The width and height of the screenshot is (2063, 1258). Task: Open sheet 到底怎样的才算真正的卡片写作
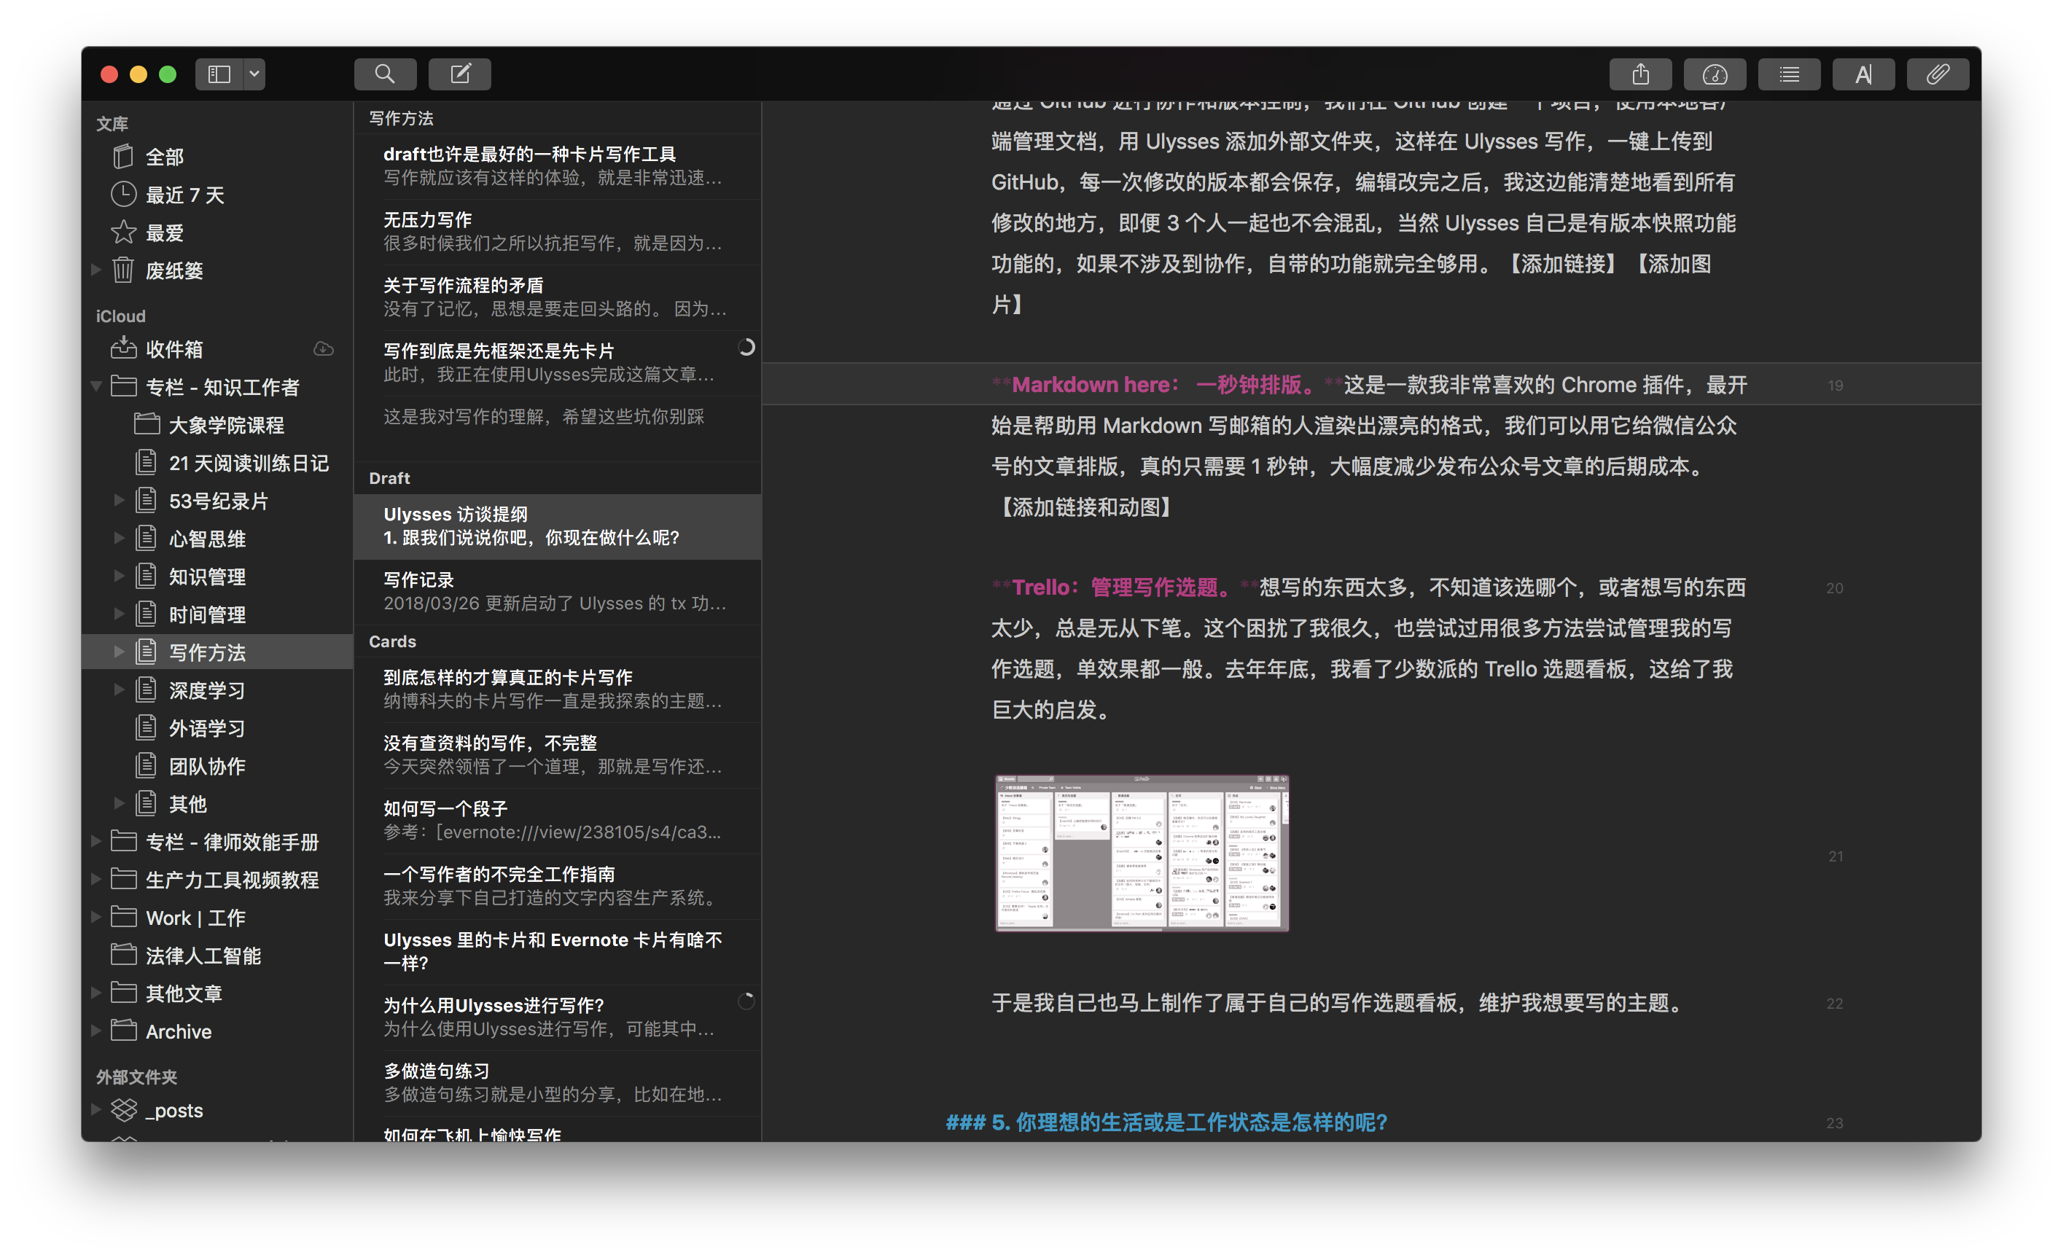coord(558,689)
